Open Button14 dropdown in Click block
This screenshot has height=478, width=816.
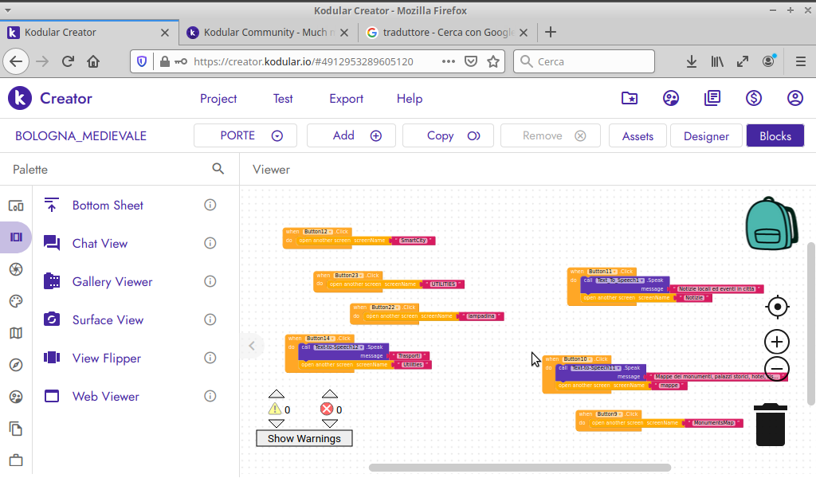click(320, 338)
